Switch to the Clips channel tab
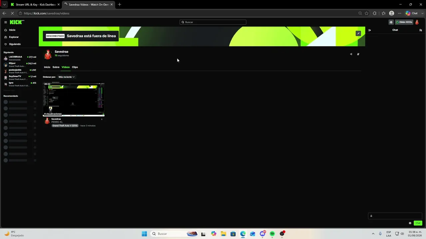Image resolution: width=426 pixels, height=239 pixels. tap(75, 67)
